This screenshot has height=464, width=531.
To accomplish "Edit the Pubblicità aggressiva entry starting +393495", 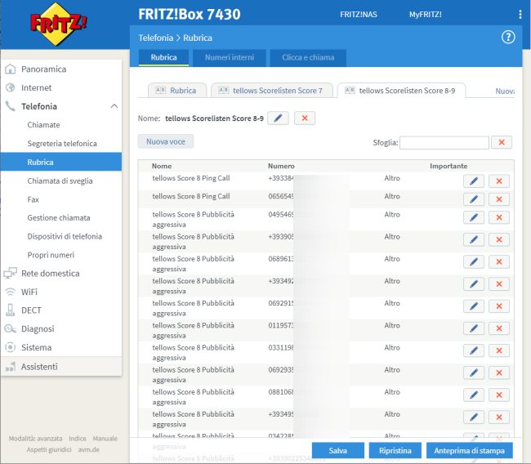I will pyautogui.click(x=474, y=417).
